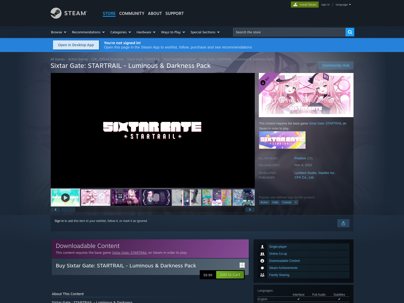Click the Sign in wishlist link
404x303 pixels.
[59, 221]
